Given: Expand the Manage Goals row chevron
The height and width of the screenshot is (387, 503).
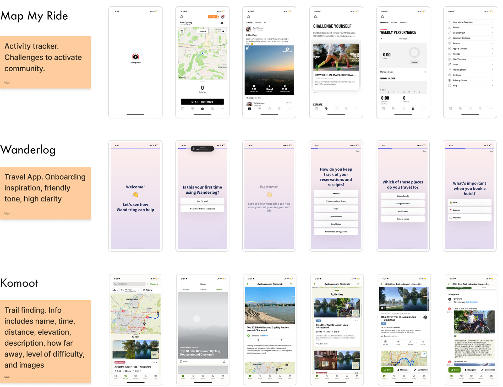Looking at the screenshot, I should [425, 72].
